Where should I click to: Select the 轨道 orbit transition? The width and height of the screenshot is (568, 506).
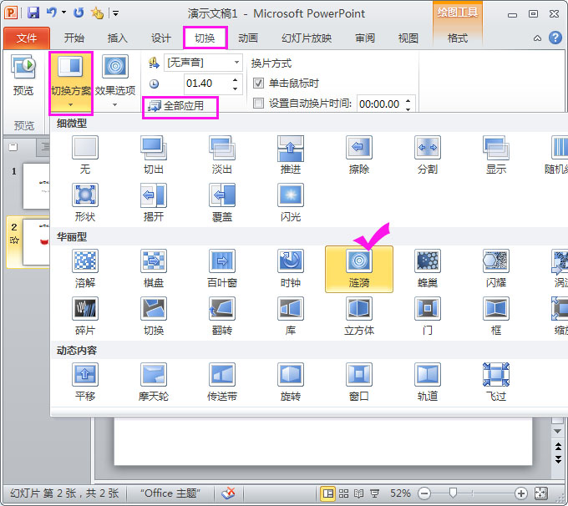(x=428, y=382)
